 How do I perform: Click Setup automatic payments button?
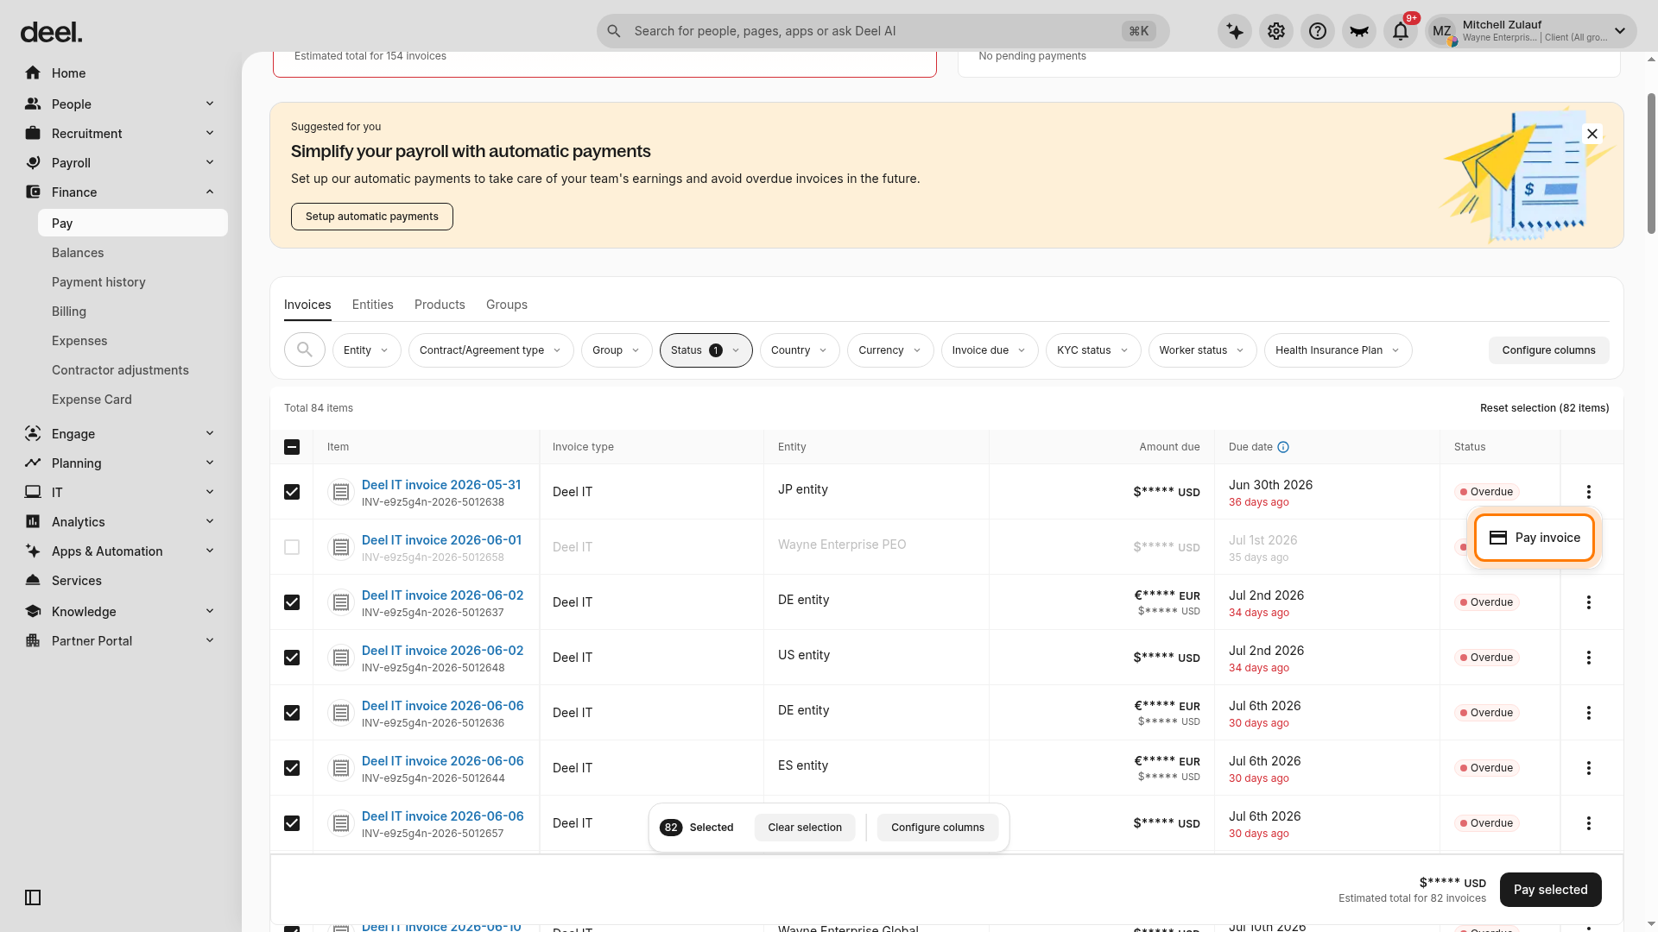coord(372,217)
